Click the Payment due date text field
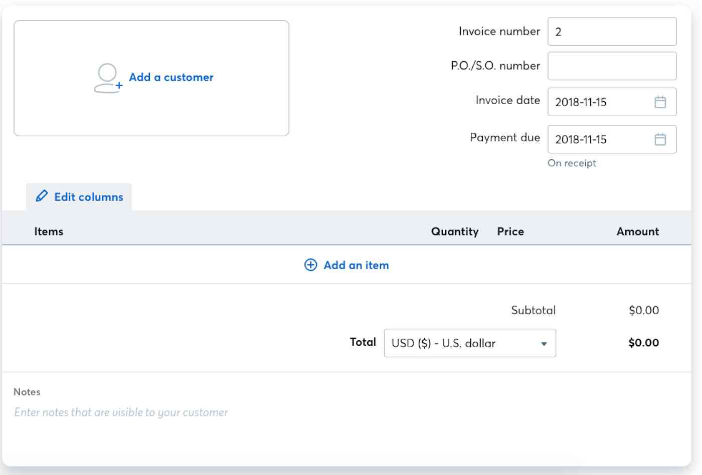 (599, 139)
